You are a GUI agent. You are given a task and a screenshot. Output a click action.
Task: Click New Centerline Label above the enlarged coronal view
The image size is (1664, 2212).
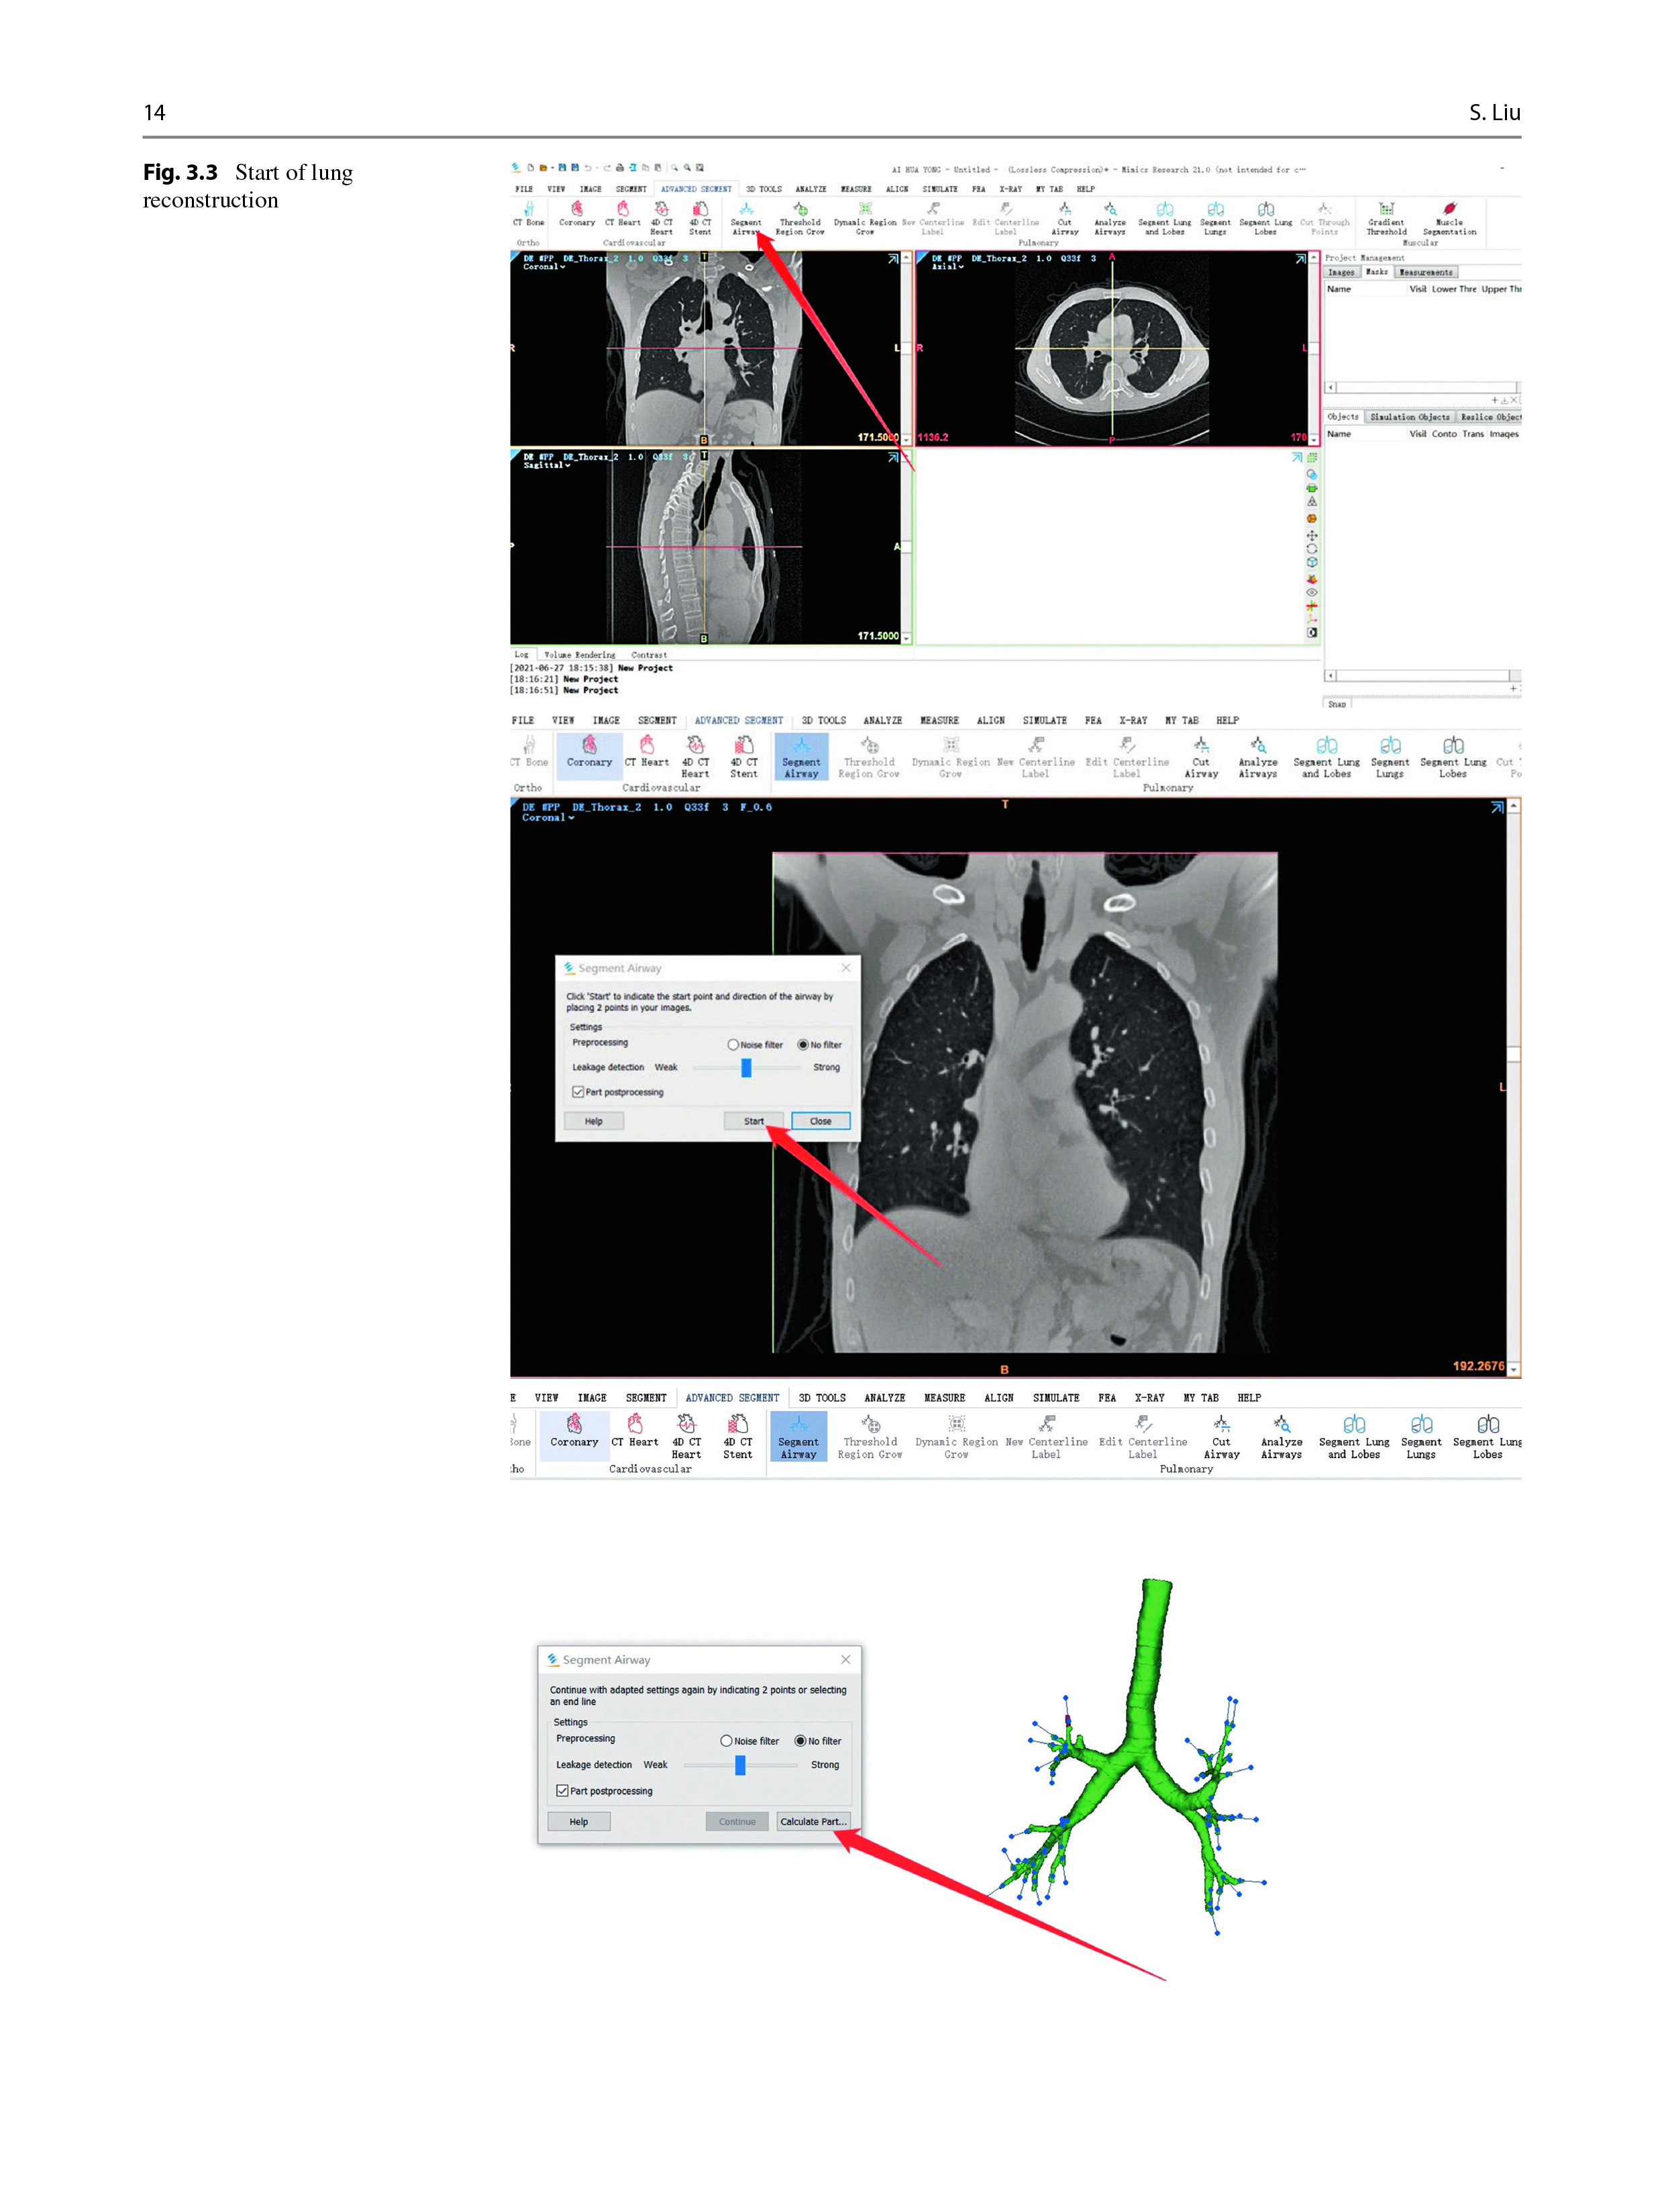point(1035,757)
